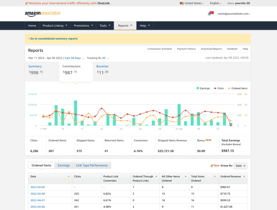Screen dimensions: 277x210
Task: Click the Amazon Associates logo
Action: click(x=42, y=13)
